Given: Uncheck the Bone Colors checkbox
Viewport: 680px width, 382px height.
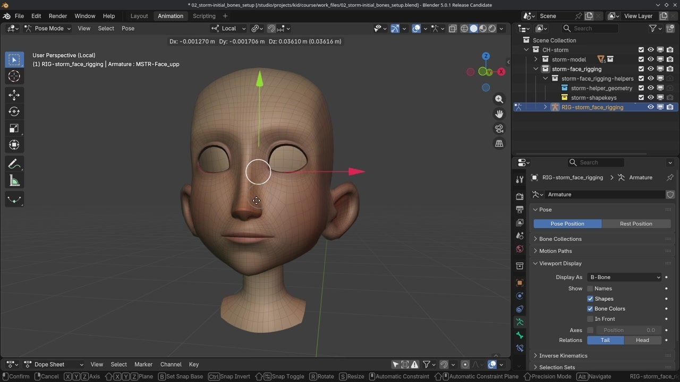Looking at the screenshot, I should click(590, 309).
